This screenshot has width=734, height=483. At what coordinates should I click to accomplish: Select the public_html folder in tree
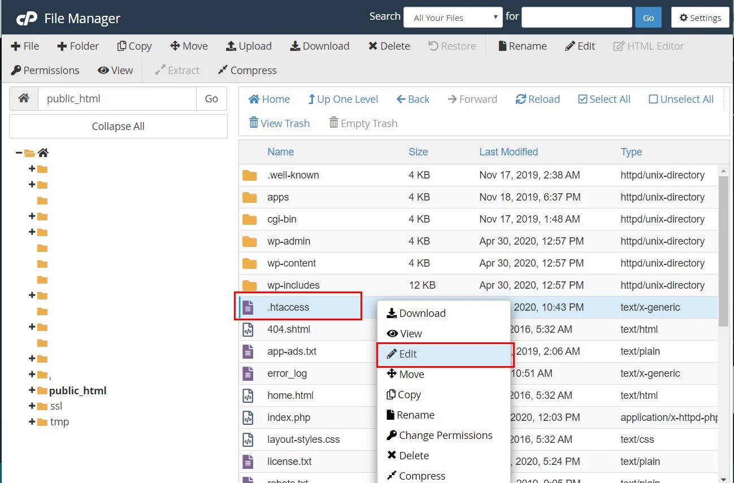pyautogui.click(x=77, y=390)
